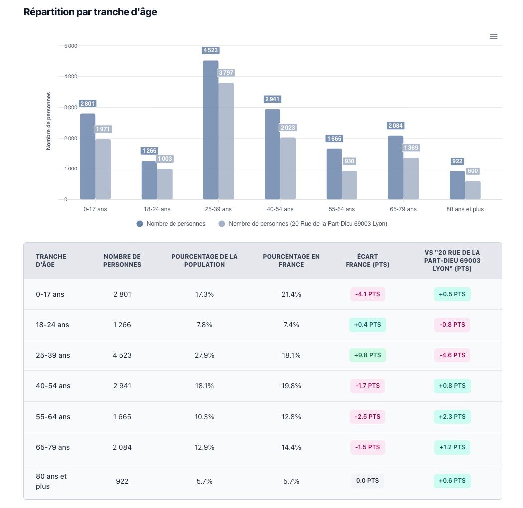Click the 55-64 ans x-axis label
Viewport: 523px width, 508px height.
342,209
